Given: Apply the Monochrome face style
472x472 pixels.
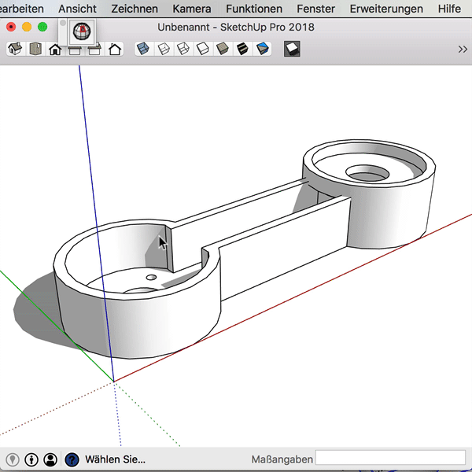Looking at the screenshot, I should [263, 50].
